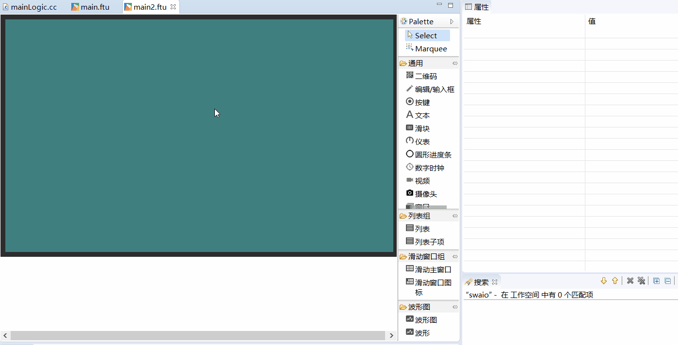Screen dimensions: 678x345
Task: Open the 搜索 search view tab
Action: 477,282
